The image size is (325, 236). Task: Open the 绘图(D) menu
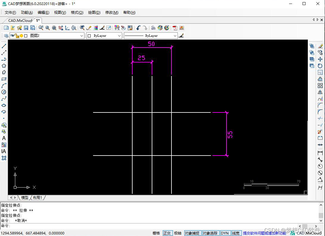click(x=94, y=13)
